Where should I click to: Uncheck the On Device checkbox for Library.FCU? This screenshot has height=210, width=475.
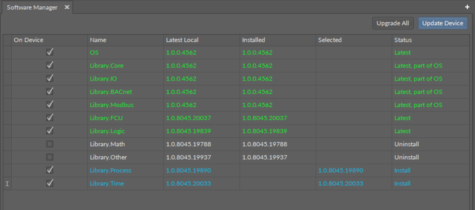[x=50, y=118]
